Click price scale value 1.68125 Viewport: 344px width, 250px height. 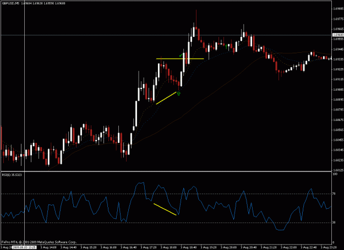click(338, 170)
